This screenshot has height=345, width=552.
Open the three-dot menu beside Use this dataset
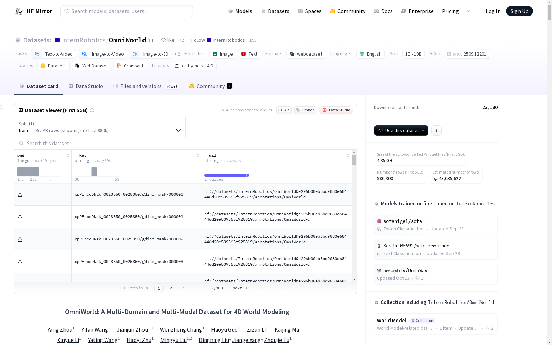pos(436,130)
